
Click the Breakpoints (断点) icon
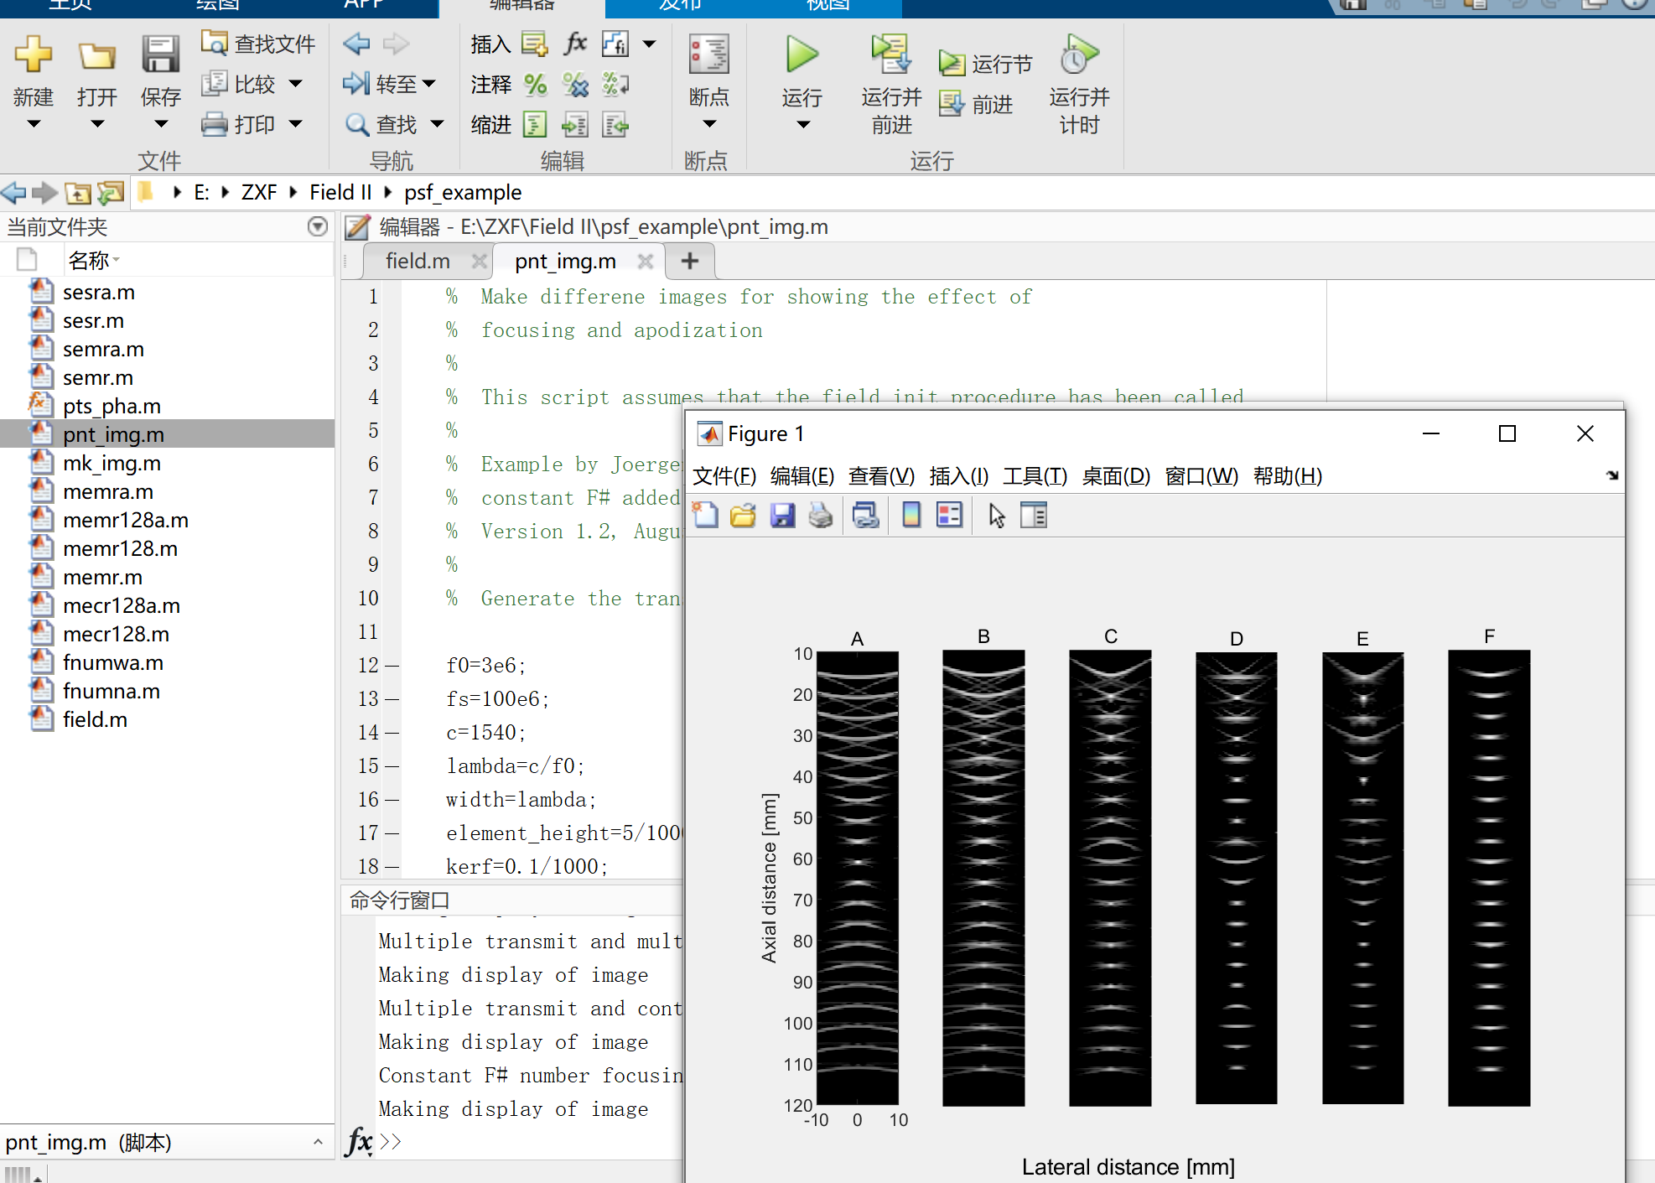tap(708, 55)
